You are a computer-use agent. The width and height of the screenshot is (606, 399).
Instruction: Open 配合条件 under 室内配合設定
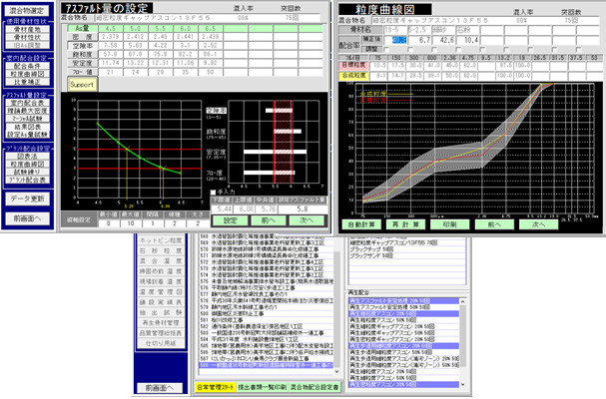click(27, 66)
